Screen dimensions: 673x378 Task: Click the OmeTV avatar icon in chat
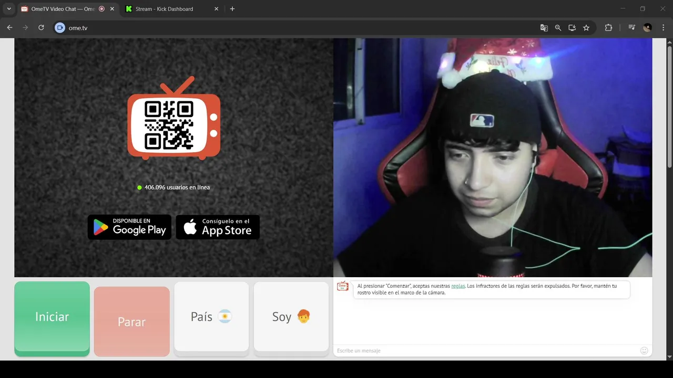tap(343, 286)
